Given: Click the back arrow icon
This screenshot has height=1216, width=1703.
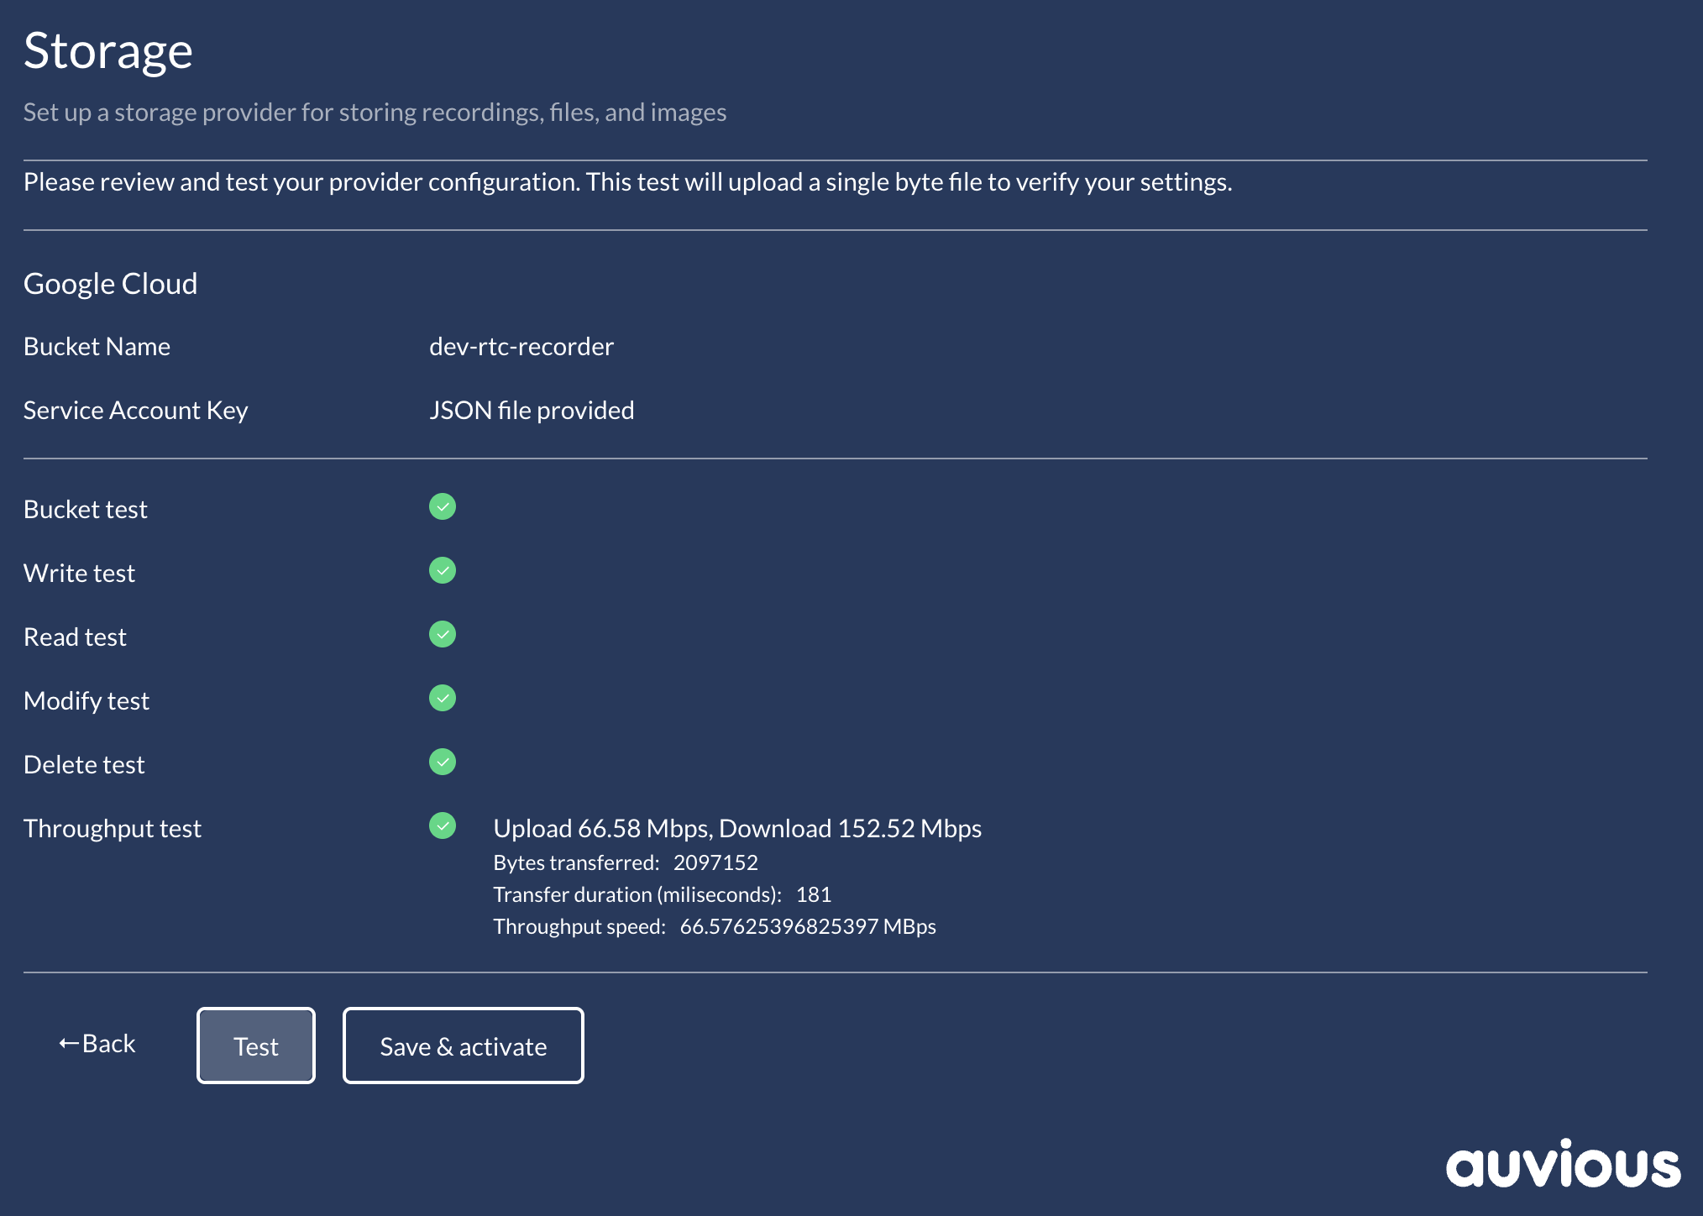Looking at the screenshot, I should pos(67,1041).
